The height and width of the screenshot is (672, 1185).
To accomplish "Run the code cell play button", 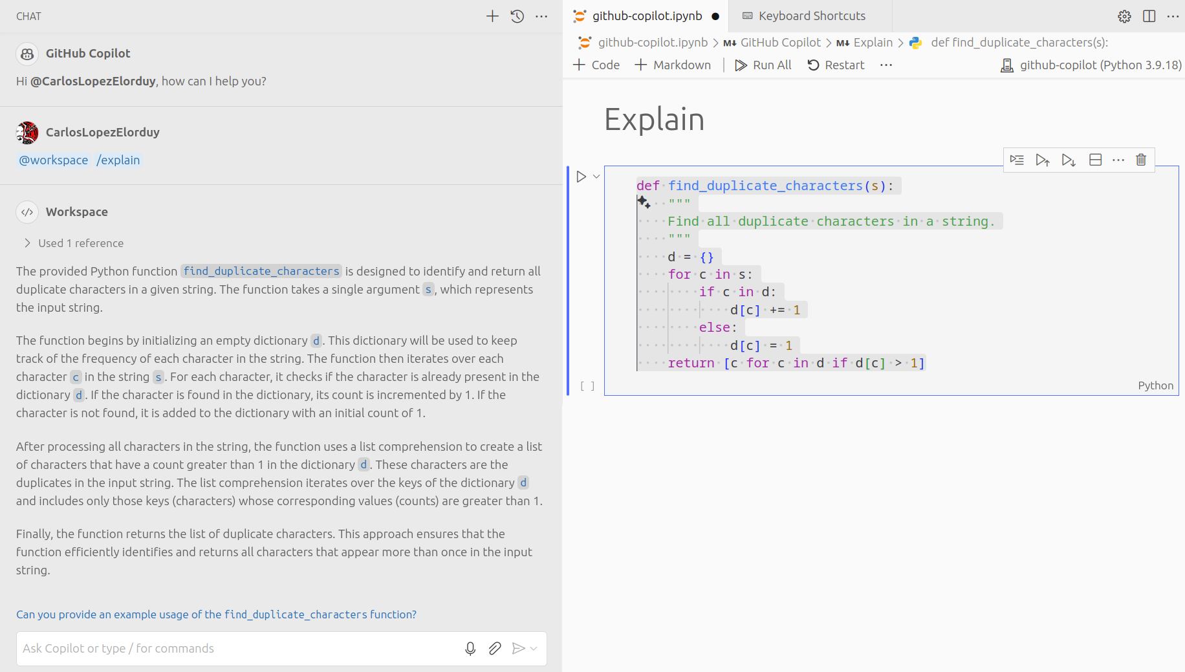I will coord(581,177).
